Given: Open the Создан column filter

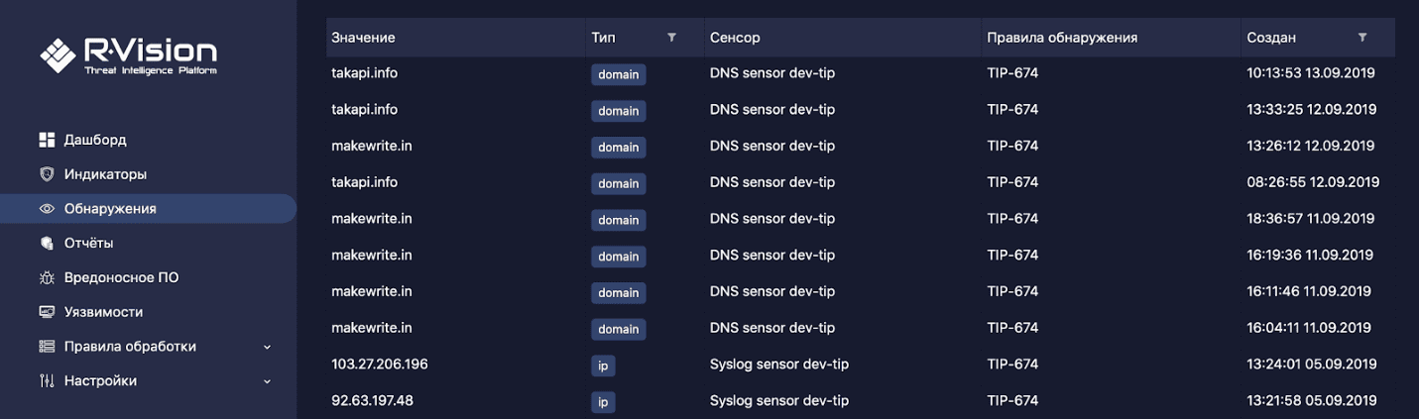Looking at the screenshot, I should pos(1362,38).
